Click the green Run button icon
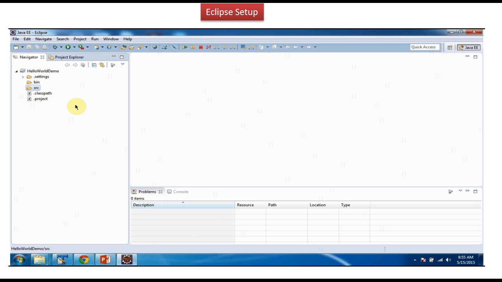The image size is (502, 282). (x=68, y=47)
